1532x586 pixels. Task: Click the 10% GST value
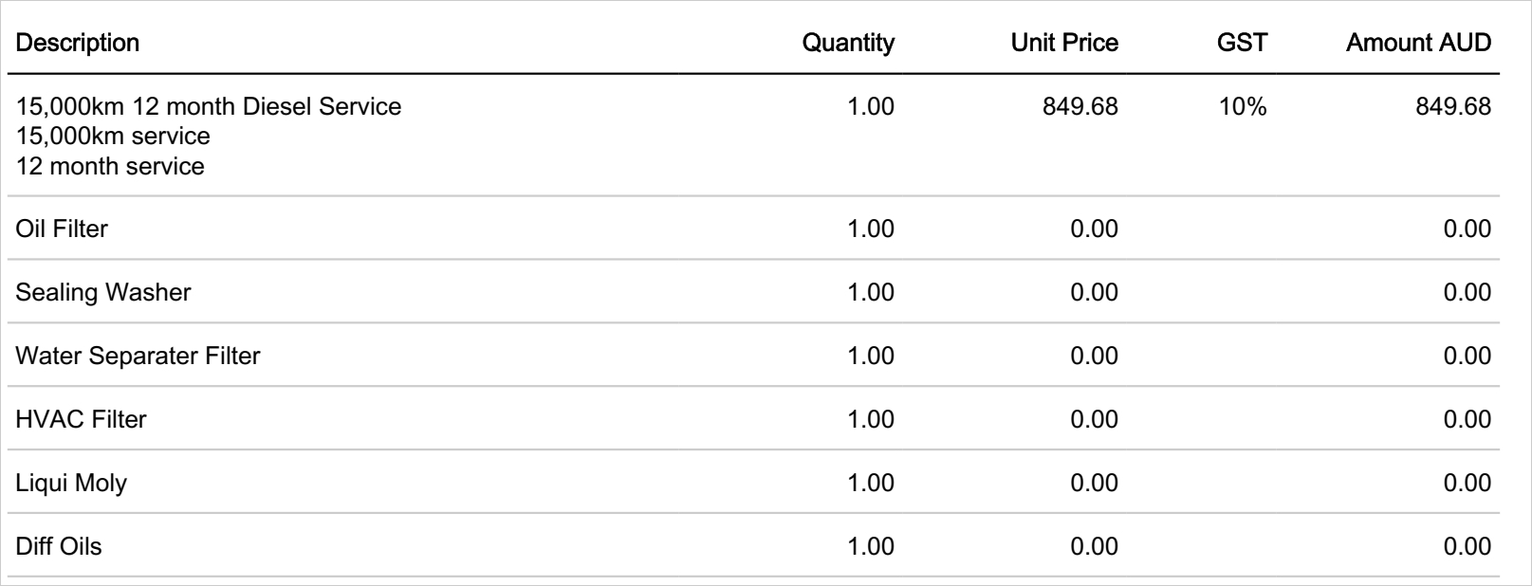1243,106
